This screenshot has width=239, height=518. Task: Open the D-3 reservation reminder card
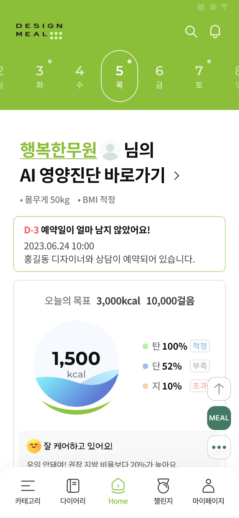tap(119, 244)
